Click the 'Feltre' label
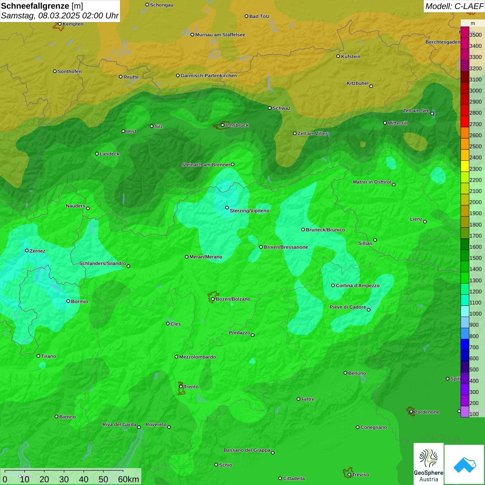The image size is (485, 485). [x=308, y=399]
